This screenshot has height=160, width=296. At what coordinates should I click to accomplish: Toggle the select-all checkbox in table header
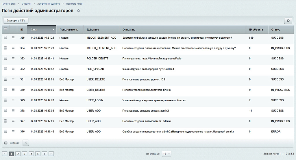[x=5, y=29]
